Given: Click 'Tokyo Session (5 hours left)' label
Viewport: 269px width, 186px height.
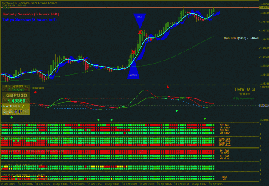Looking at the screenshot, I should pos(30,20).
